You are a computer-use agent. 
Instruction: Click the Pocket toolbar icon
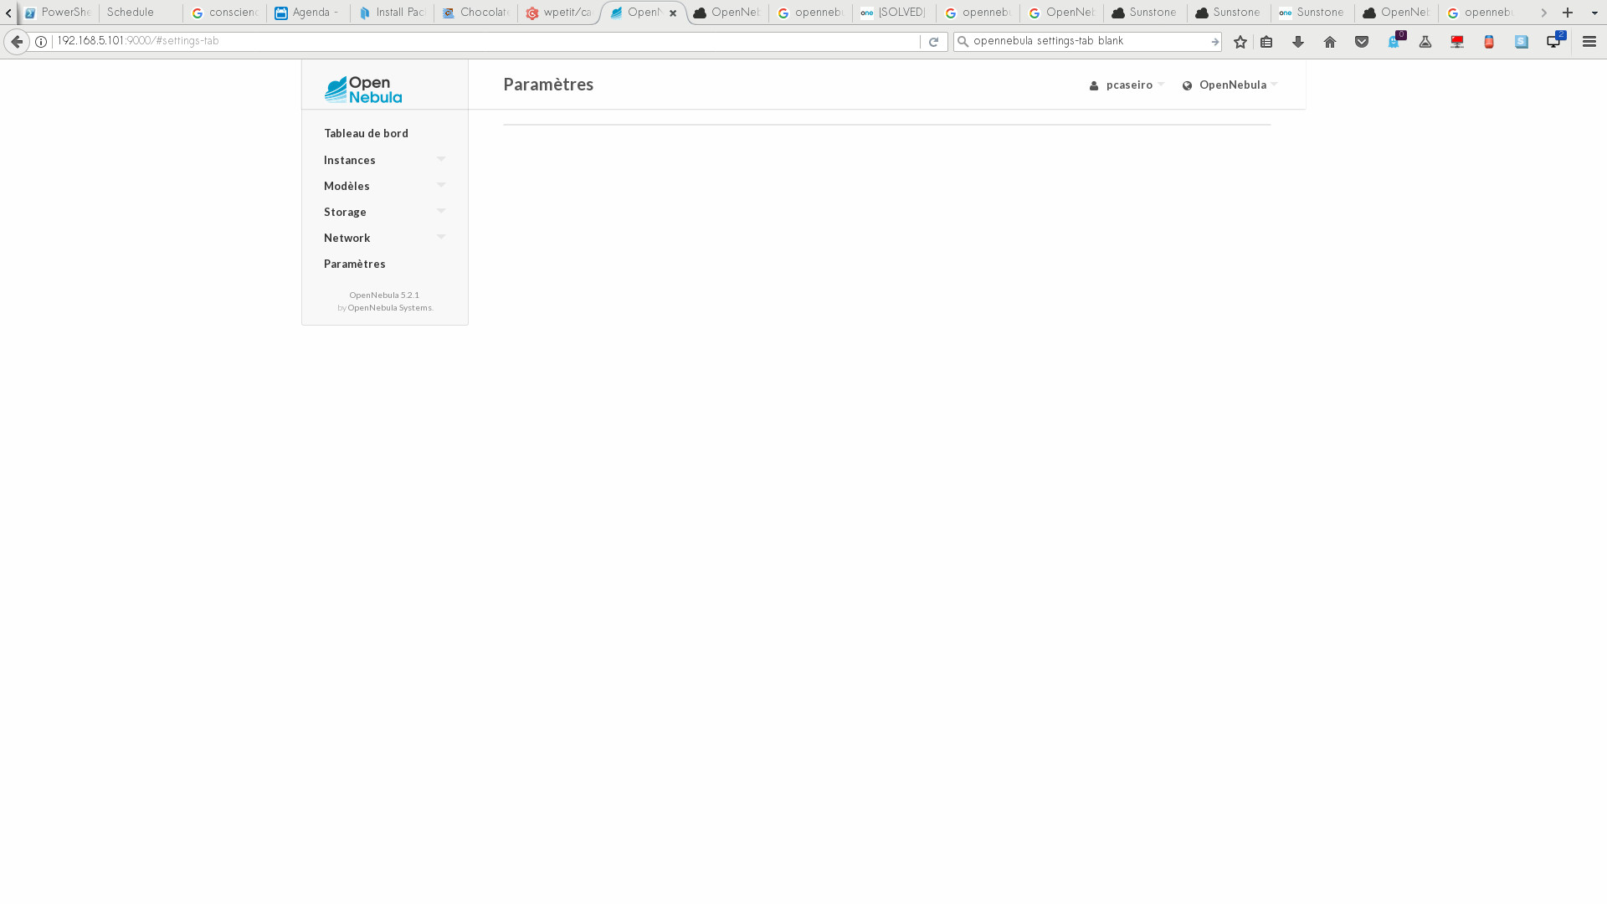click(1362, 41)
